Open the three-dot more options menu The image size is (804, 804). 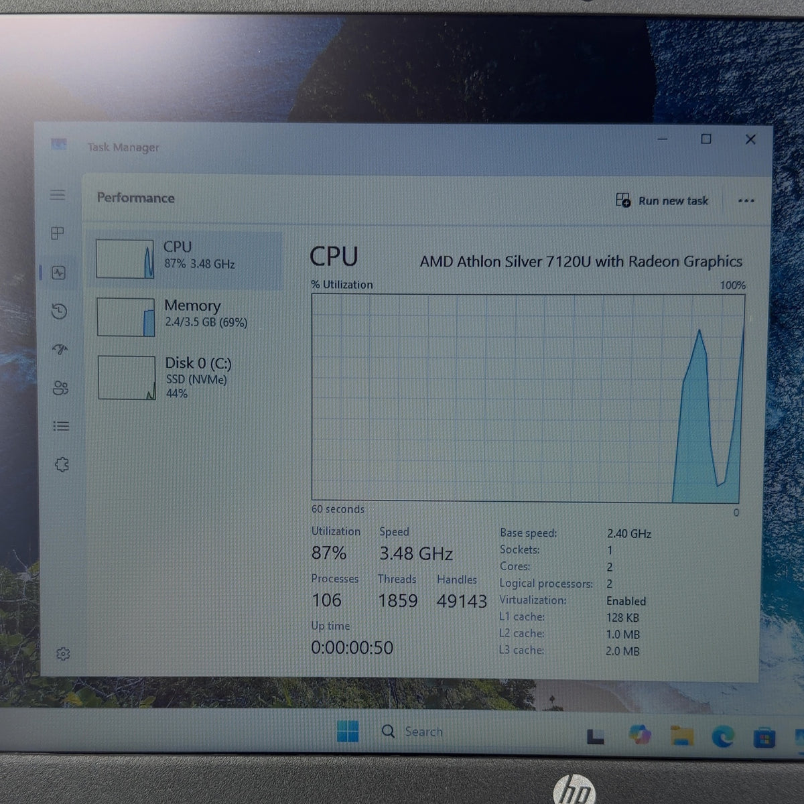click(x=746, y=200)
